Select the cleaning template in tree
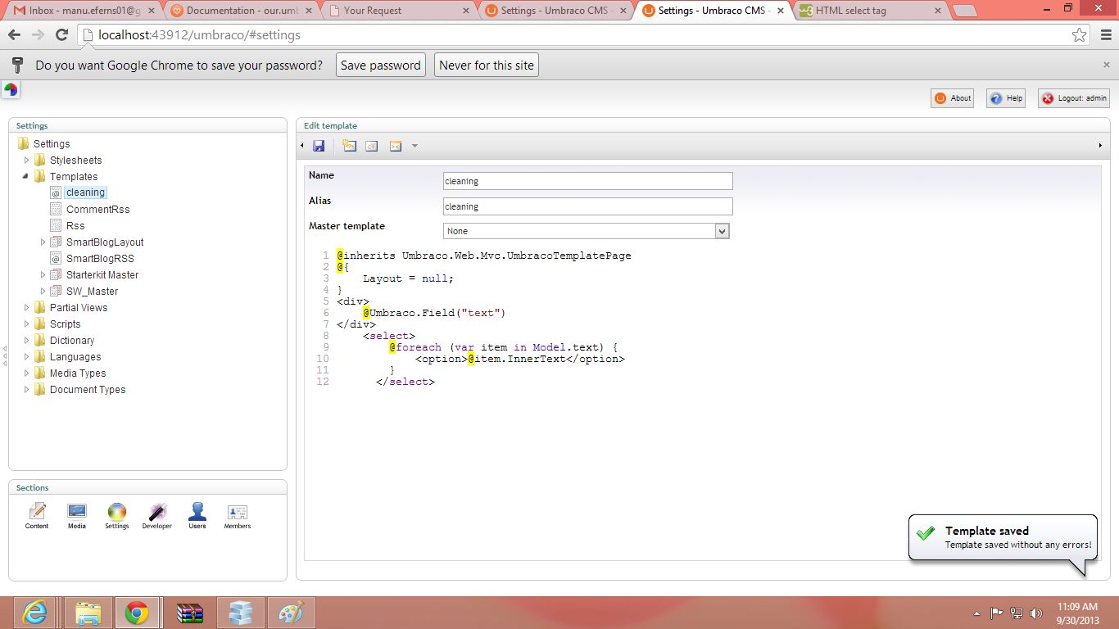1119x629 pixels. [x=86, y=192]
